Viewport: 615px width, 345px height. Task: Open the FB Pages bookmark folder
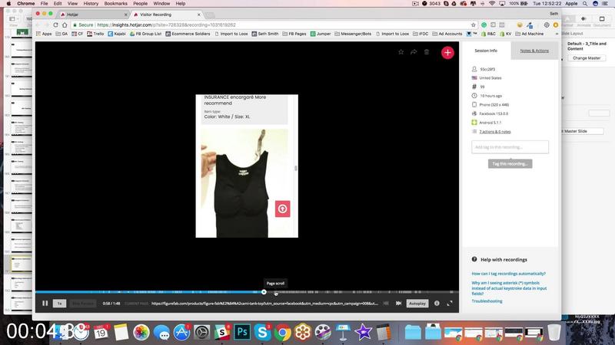coord(294,34)
